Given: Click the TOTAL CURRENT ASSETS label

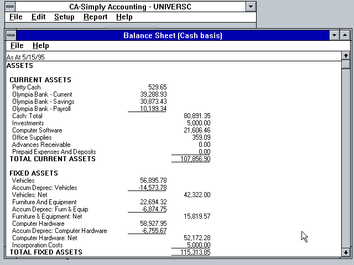Looking at the screenshot, I should tap(53, 159).
